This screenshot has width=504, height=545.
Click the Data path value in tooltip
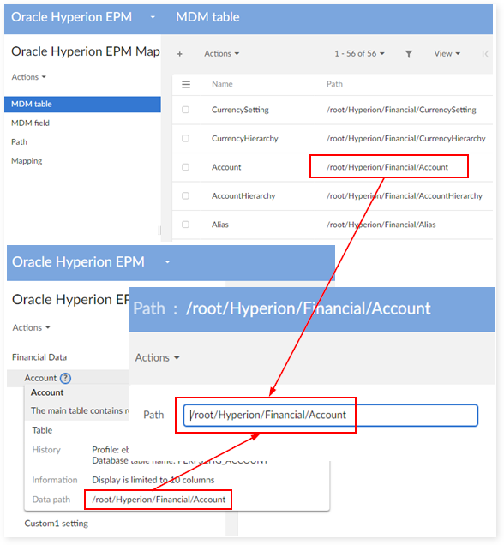tap(159, 500)
